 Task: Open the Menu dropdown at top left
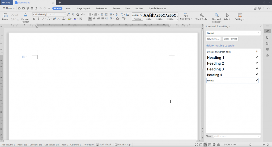(9, 8)
